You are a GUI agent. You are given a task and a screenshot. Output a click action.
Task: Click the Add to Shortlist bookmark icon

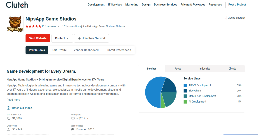[x=225, y=18]
